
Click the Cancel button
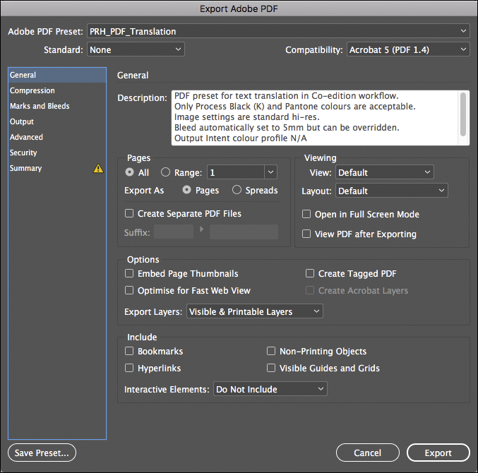[x=368, y=453]
